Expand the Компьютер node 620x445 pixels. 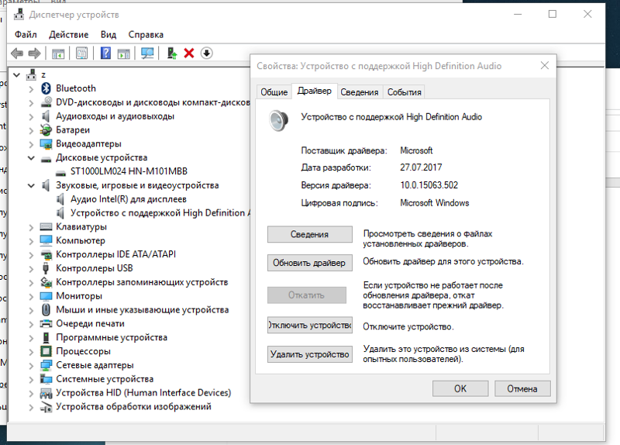click(x=31, y=241)
